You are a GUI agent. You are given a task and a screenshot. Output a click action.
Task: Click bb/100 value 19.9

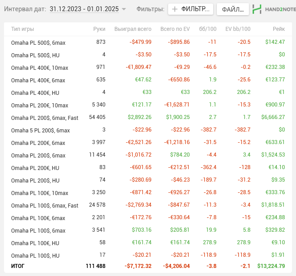point(211,230)
